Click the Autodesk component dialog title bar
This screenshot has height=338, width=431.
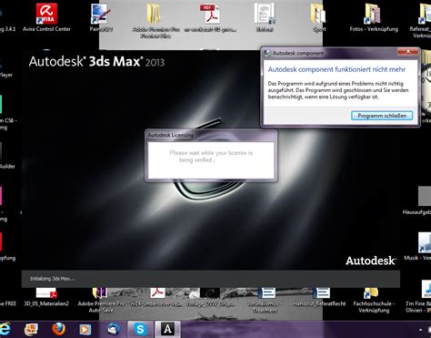(330, 53)
